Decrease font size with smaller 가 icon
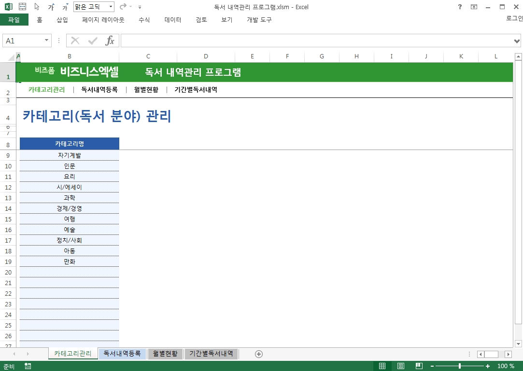This screenshot has width=523, height=371. [x=65, y=7]
